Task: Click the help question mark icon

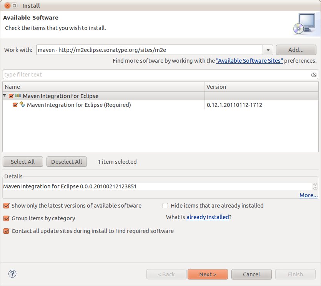Action: click(12, 274)
